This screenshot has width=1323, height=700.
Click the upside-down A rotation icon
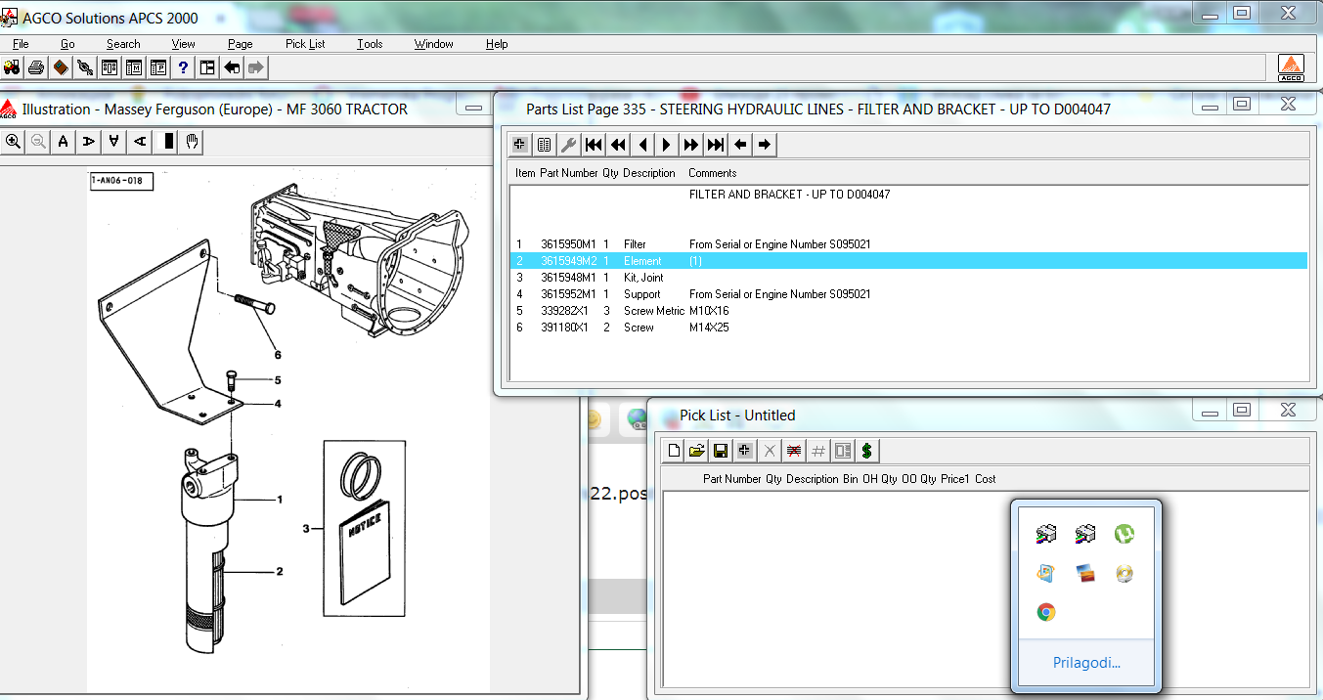113,142
